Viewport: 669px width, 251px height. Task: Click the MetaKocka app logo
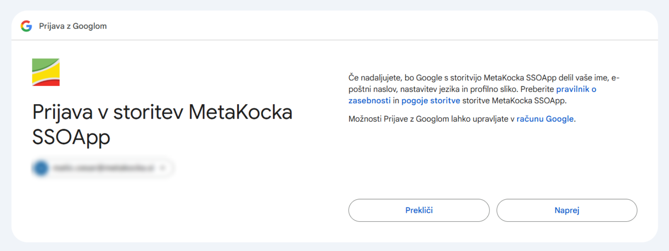[46, 72]
